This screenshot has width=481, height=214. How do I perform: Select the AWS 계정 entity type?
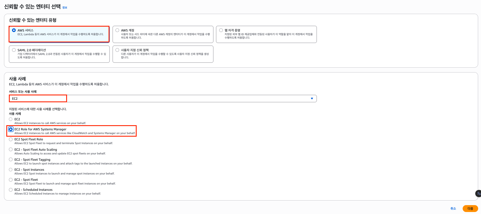(x=117, y=30)
